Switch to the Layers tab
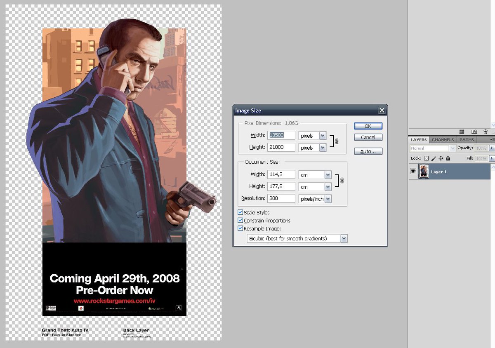Screen dimensions: 495x348 point(419,140)
